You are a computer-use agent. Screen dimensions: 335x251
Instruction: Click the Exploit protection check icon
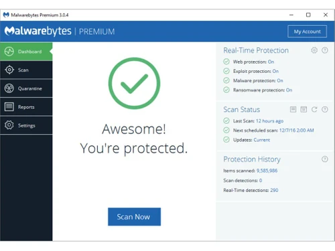click(x=226, y=71)
